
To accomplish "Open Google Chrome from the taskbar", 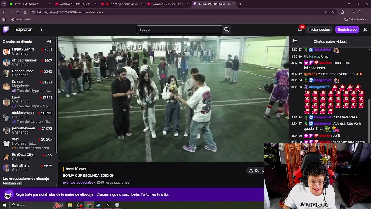I will click(x=89, y=205).
